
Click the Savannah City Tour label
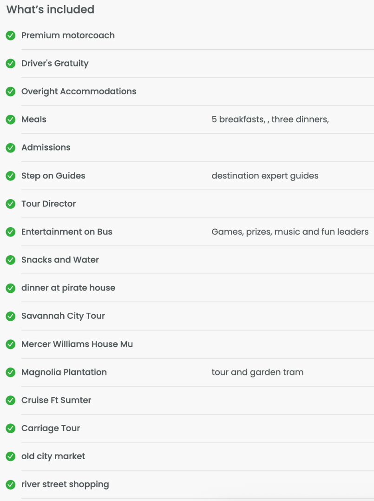[x=63, y=316]
